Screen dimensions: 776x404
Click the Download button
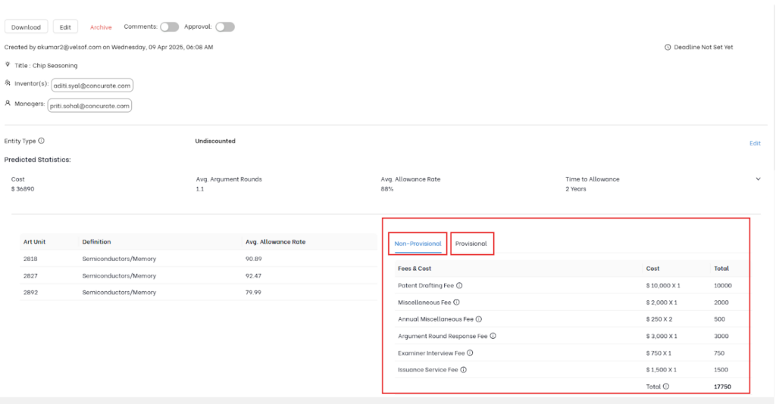26,27
